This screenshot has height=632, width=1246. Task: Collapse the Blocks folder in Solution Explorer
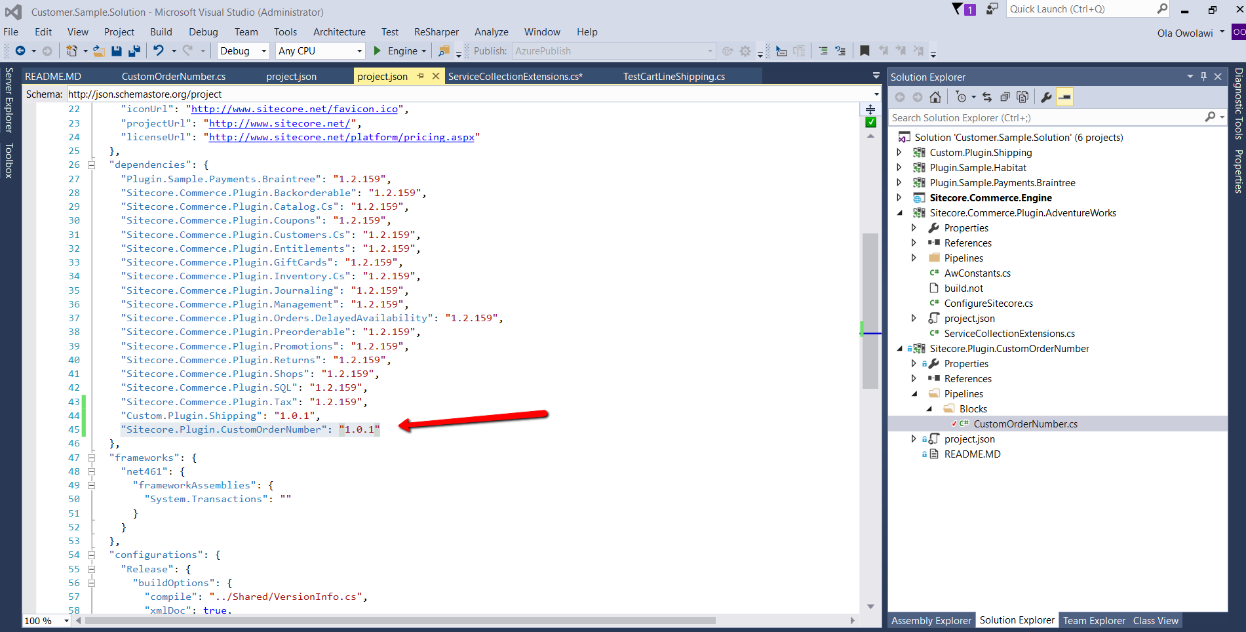929,408
